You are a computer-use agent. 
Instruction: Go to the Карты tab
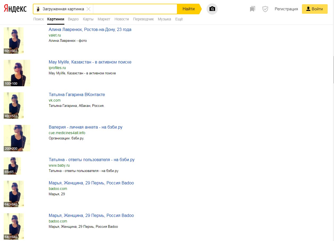tap(88, 19)
